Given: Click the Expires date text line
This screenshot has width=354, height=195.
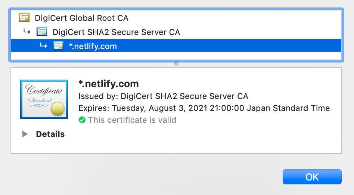Looking at the screenshot, I should pyautogui.click(x=204, y=108).
